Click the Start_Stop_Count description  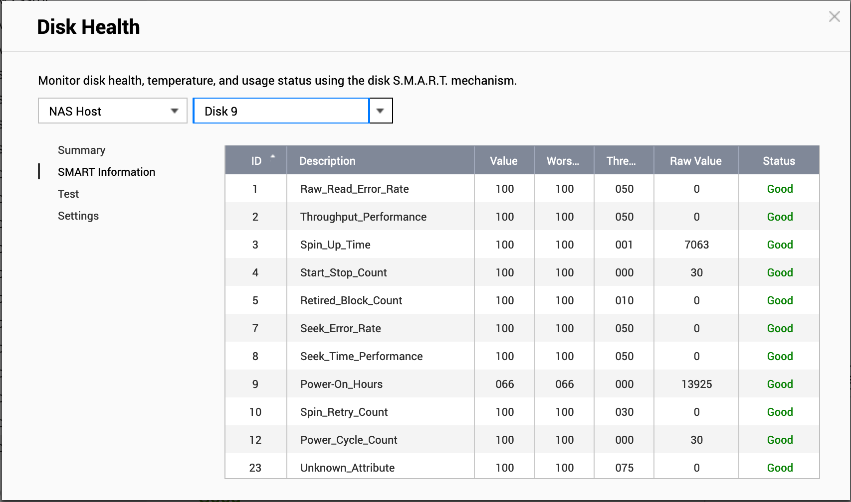pyautogui.click(x=344, y=272)
